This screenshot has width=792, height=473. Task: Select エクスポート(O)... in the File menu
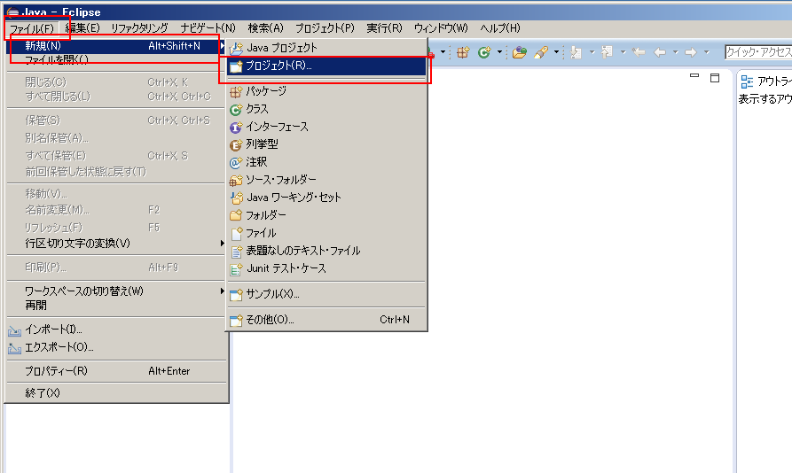pyautogui.click(x=116, y=347)
